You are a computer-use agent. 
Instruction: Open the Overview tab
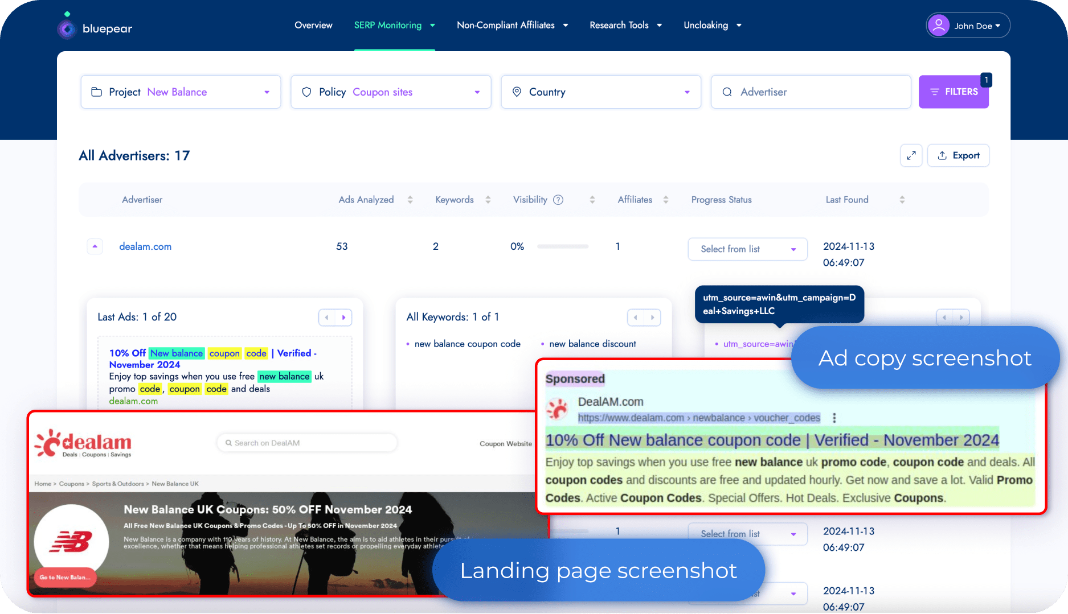[313, 25]
